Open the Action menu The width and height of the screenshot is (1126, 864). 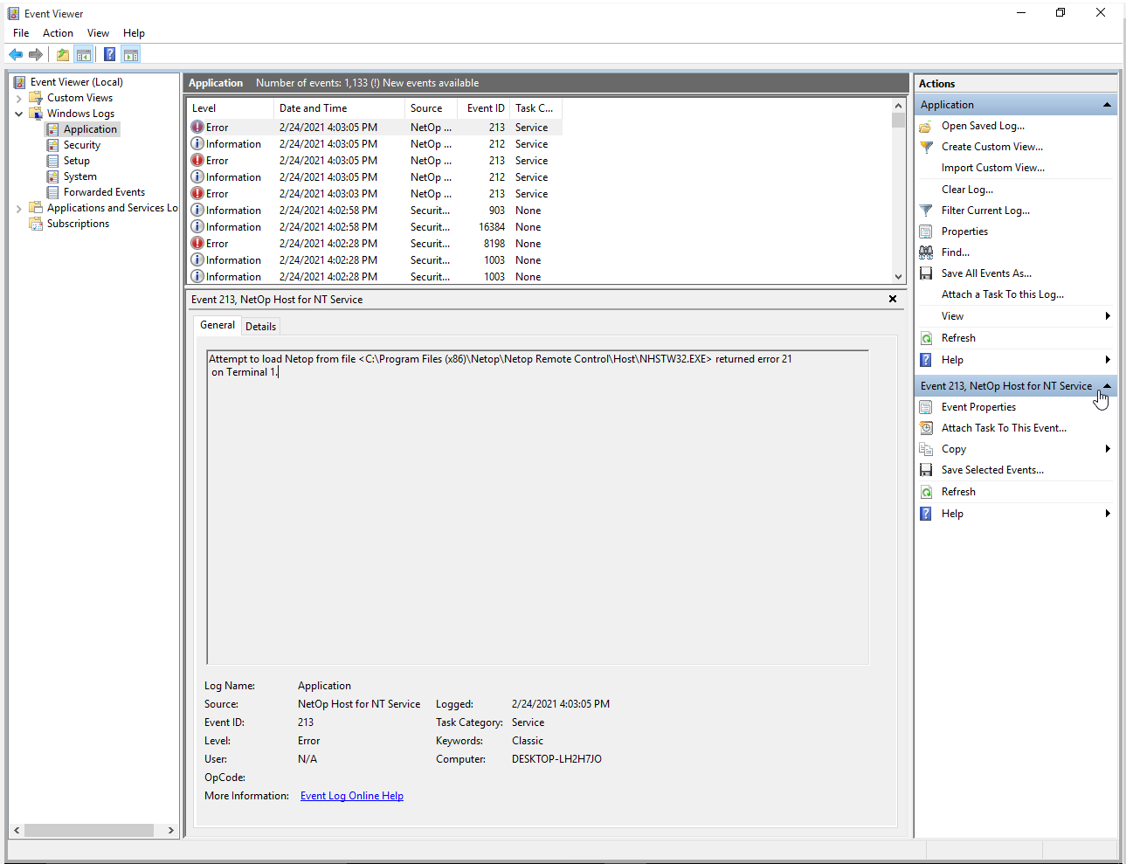(58, 33)
